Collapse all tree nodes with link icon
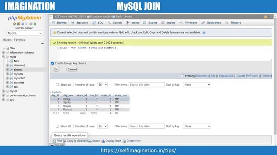277x155 pixels. pyautogui.click(x=42, y=43)
